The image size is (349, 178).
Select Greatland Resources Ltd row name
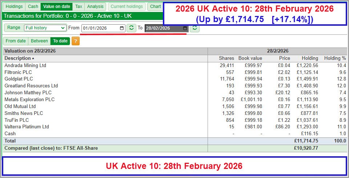[31, 86]
